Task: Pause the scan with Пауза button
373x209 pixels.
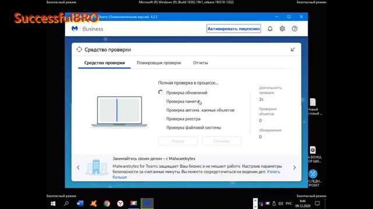Action: coord(178,141)
